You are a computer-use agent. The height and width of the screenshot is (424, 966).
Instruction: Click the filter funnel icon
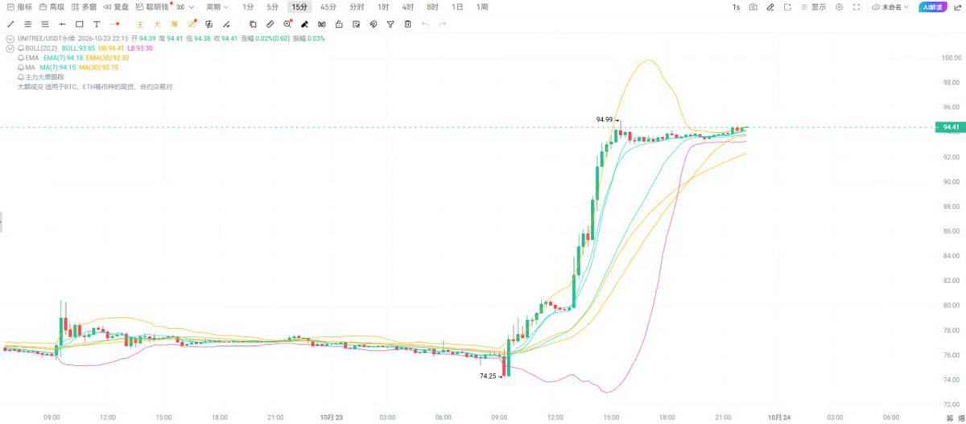[390, 24]
